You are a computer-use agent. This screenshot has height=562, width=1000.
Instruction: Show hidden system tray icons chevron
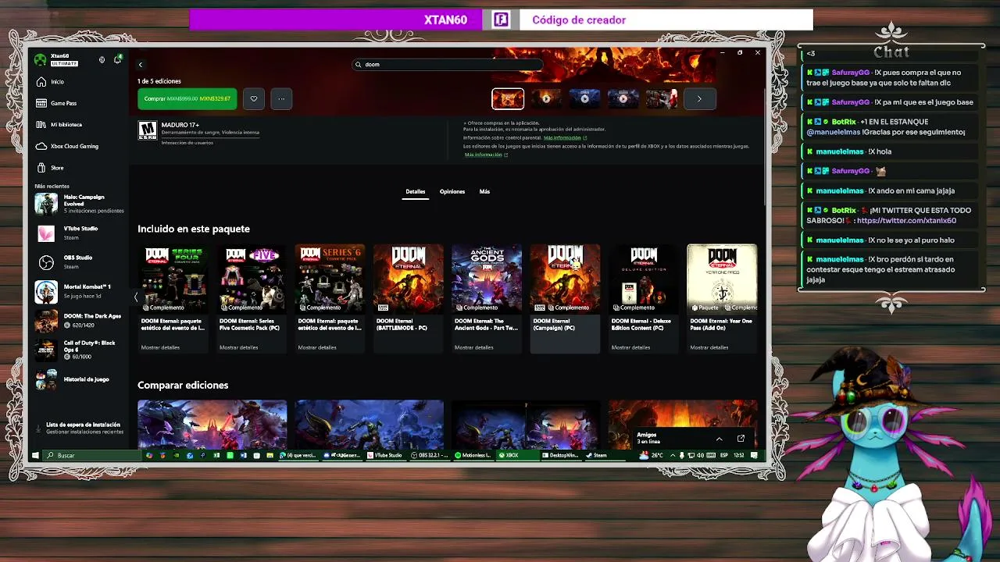[x=673, y=455]
